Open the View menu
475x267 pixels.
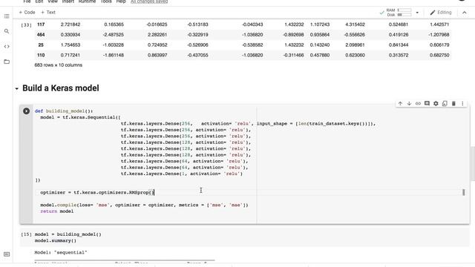point(53,1)
